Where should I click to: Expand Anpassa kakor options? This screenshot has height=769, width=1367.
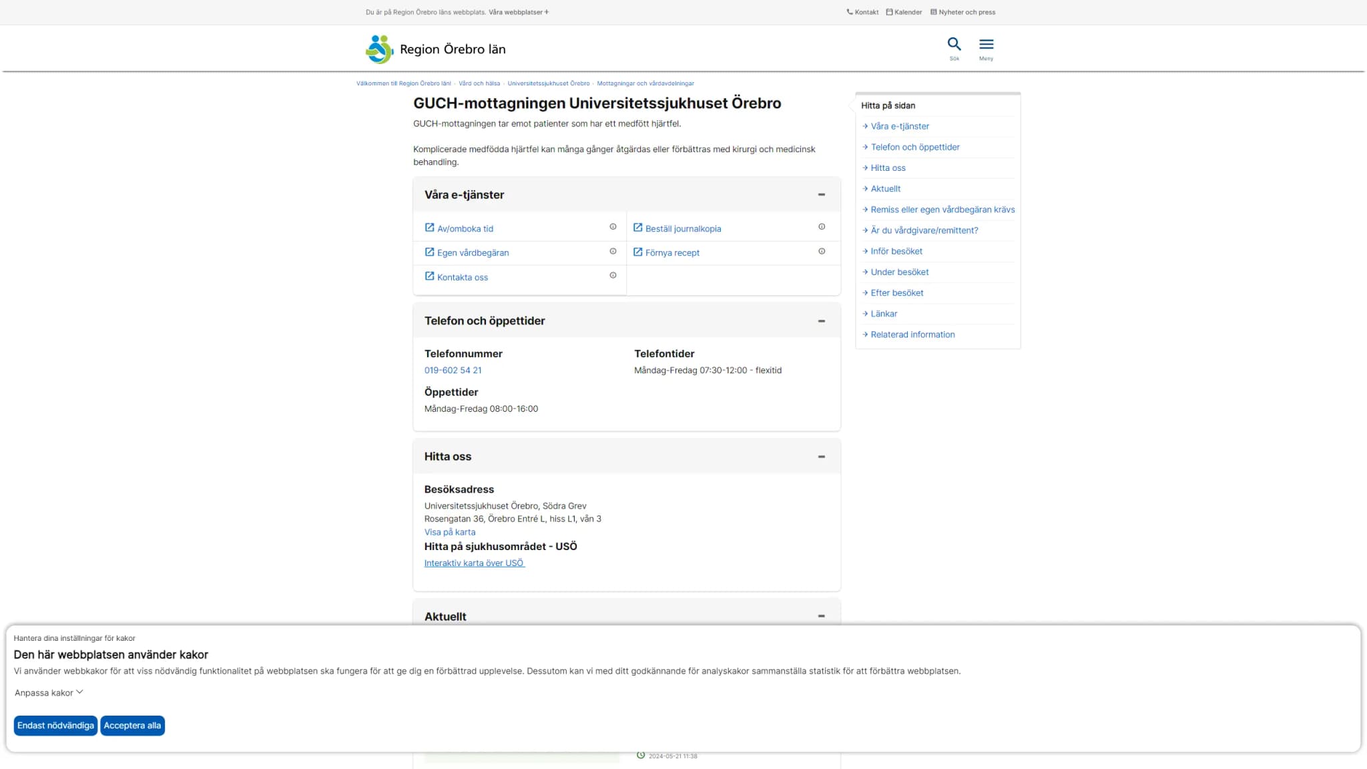(x=49, y=693)
